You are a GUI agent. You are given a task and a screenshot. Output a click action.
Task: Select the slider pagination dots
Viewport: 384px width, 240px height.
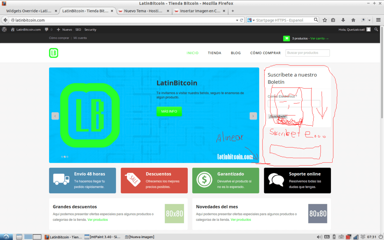click(65, 157)
